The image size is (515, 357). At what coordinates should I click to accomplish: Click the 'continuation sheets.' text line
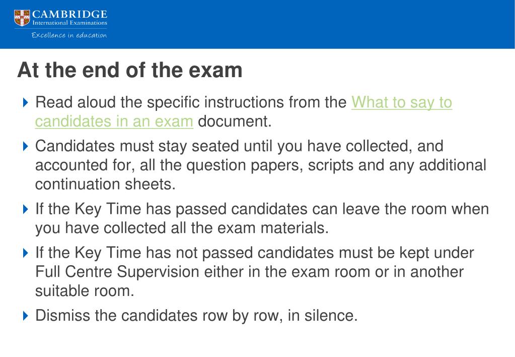[x=105, y=184]
